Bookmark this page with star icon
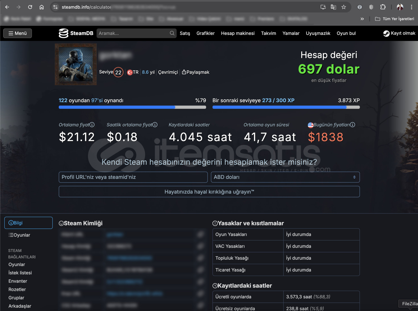This screenshot has width=418, height=311. 344,7
